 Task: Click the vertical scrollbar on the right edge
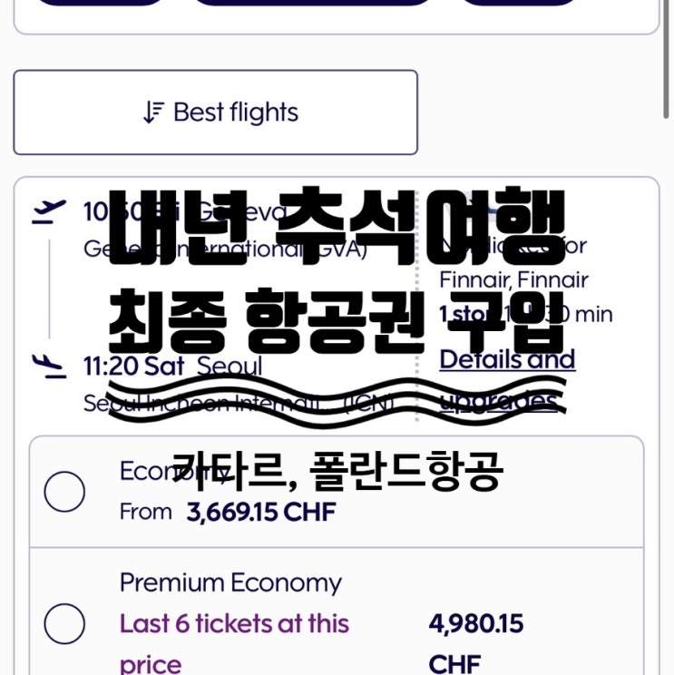(x=669, y=54)
